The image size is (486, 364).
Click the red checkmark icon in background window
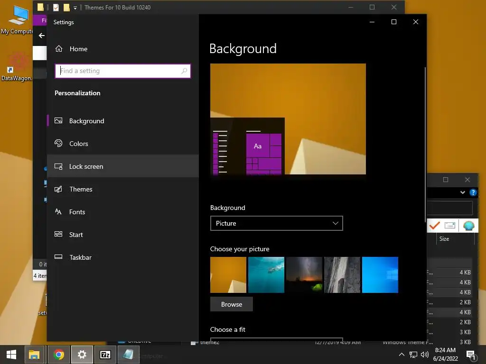pyautogui.click(x=435, y=225)
